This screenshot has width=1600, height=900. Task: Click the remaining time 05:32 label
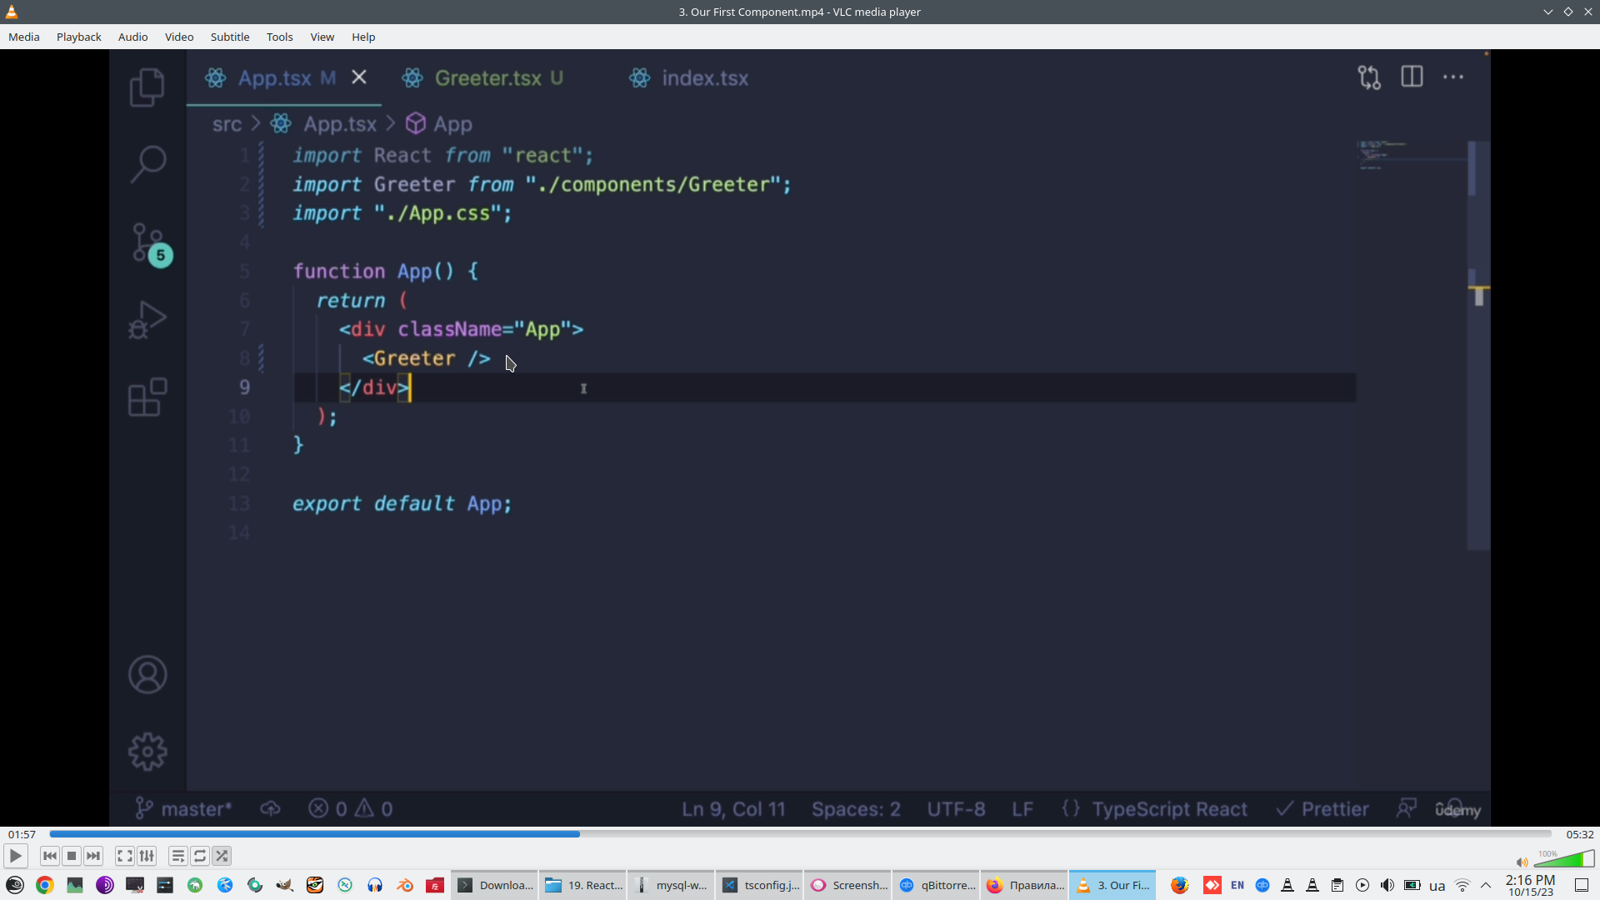click(1579, 834)
